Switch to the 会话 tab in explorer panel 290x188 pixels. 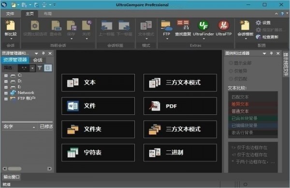(x=38, y=60)
